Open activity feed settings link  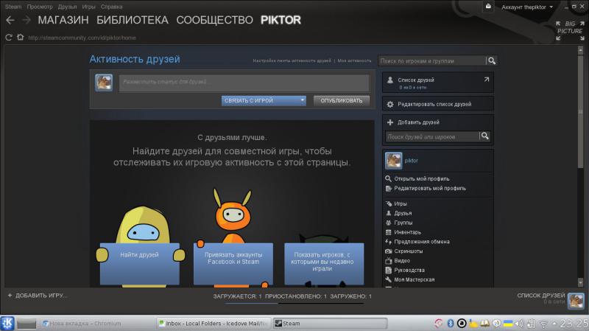tap(292, 60)
